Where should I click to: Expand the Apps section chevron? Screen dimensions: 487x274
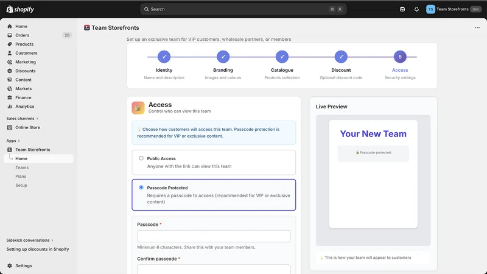(x=19, y=141)
